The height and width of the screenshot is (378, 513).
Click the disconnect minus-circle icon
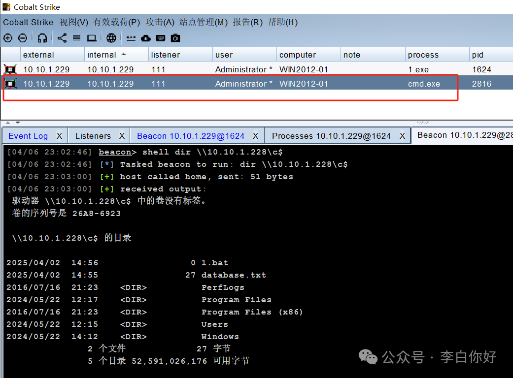coord(23,38)
